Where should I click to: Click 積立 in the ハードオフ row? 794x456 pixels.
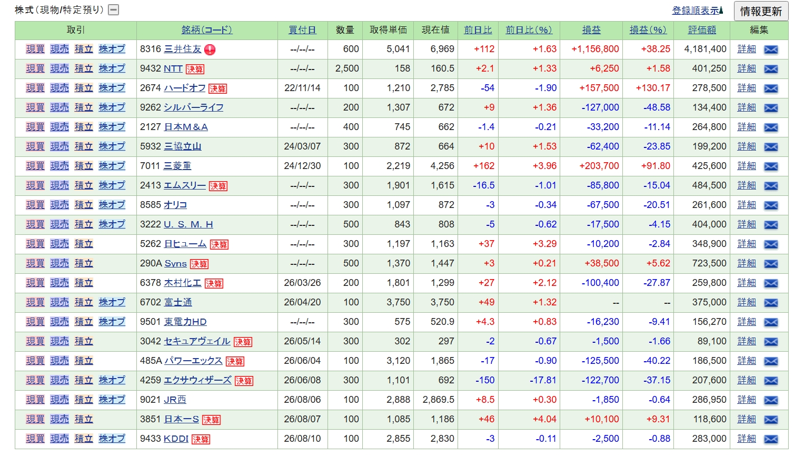[x=84, y=88]
